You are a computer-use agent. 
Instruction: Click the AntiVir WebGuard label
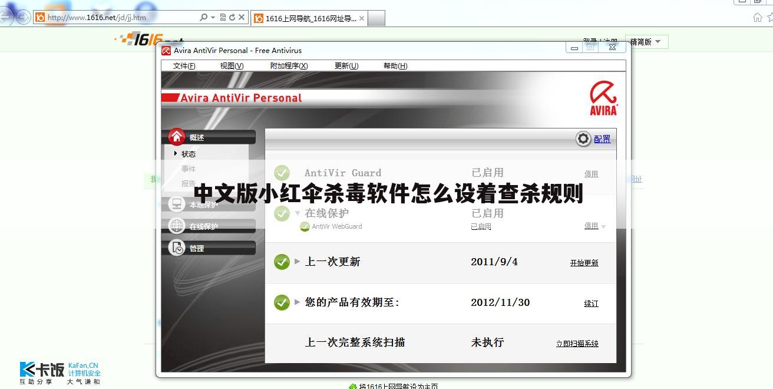pos(337,226)
